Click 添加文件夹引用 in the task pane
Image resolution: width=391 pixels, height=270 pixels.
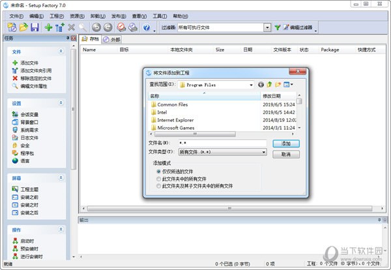click(32, 70)
